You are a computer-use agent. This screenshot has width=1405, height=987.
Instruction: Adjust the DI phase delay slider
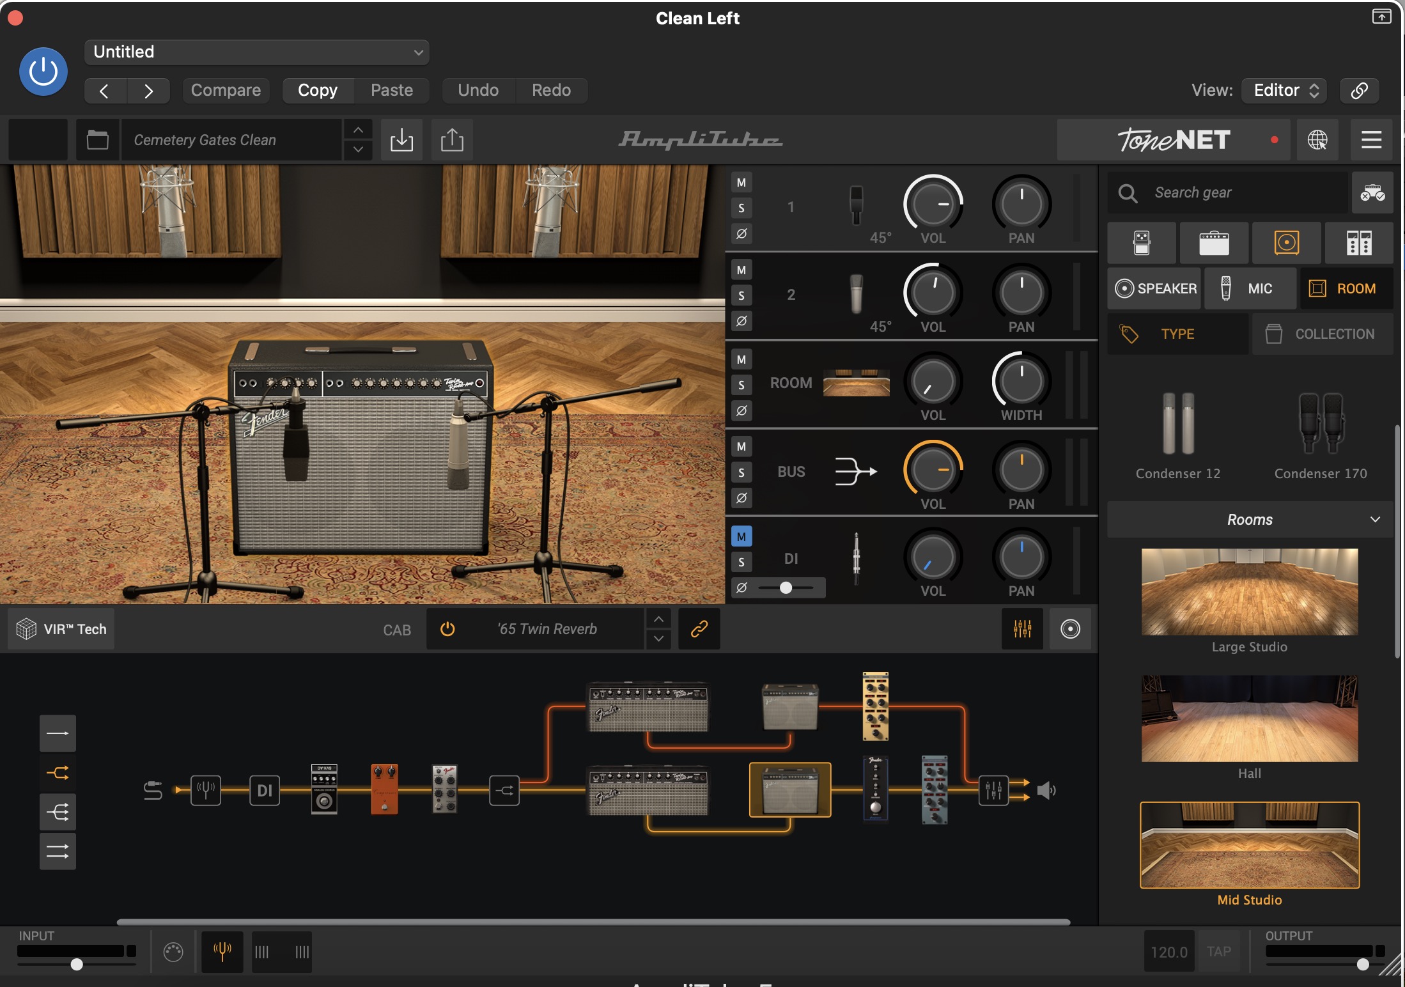coord(787,587)
